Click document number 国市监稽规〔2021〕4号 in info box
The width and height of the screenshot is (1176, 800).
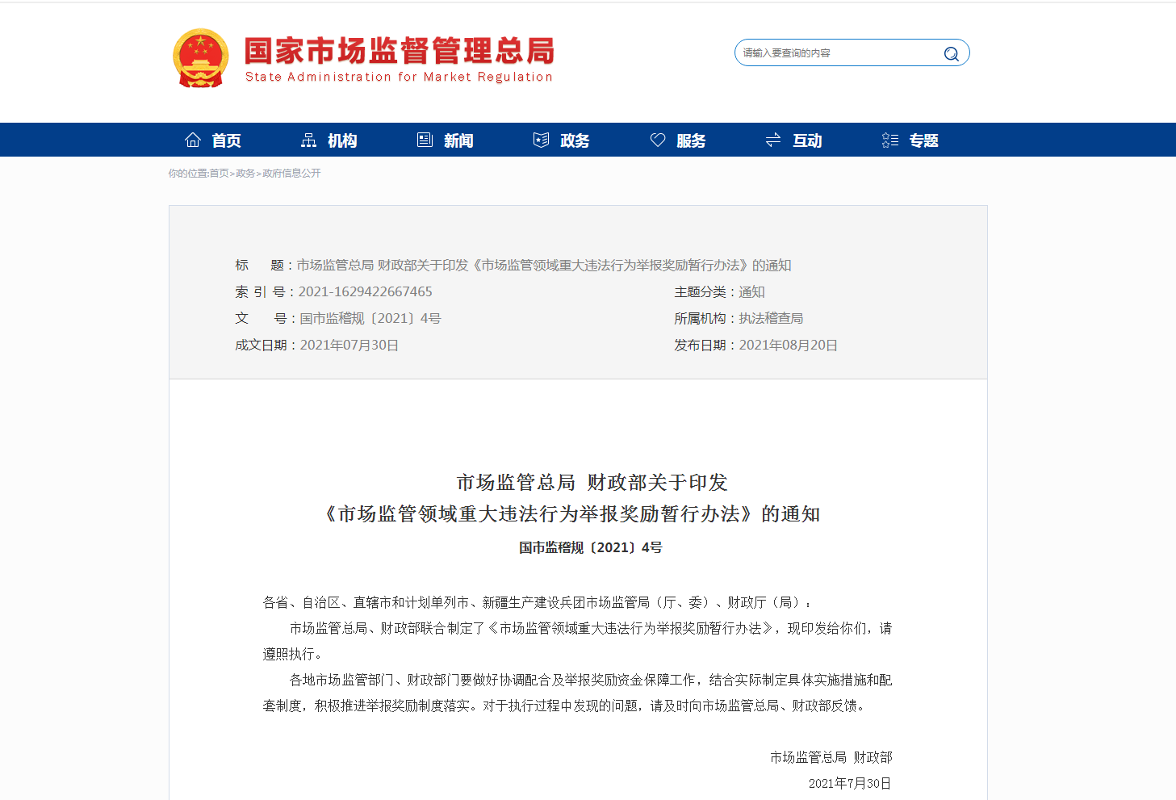(x=370, y=318)
